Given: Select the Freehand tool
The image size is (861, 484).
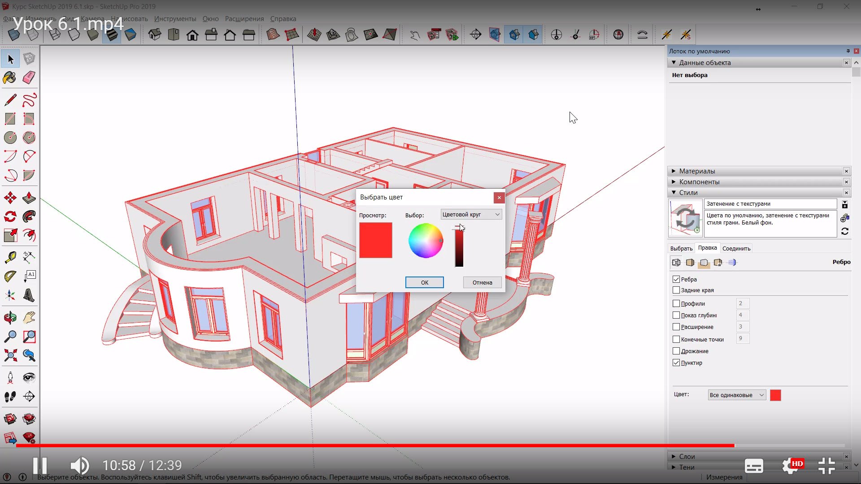Looking at the screenshot, I should click(29, 99).
